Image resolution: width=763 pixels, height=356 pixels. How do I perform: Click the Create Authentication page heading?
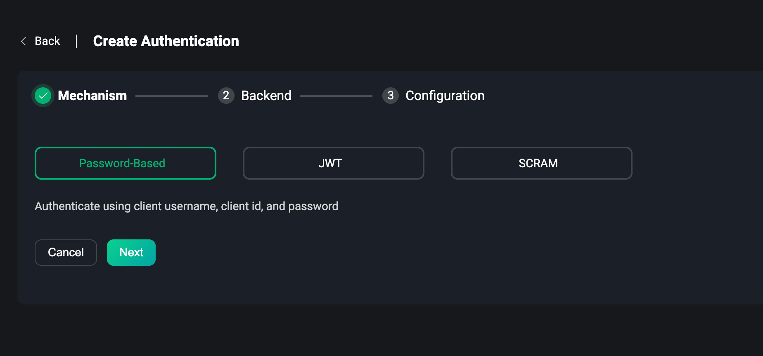[x=166, y=41]
